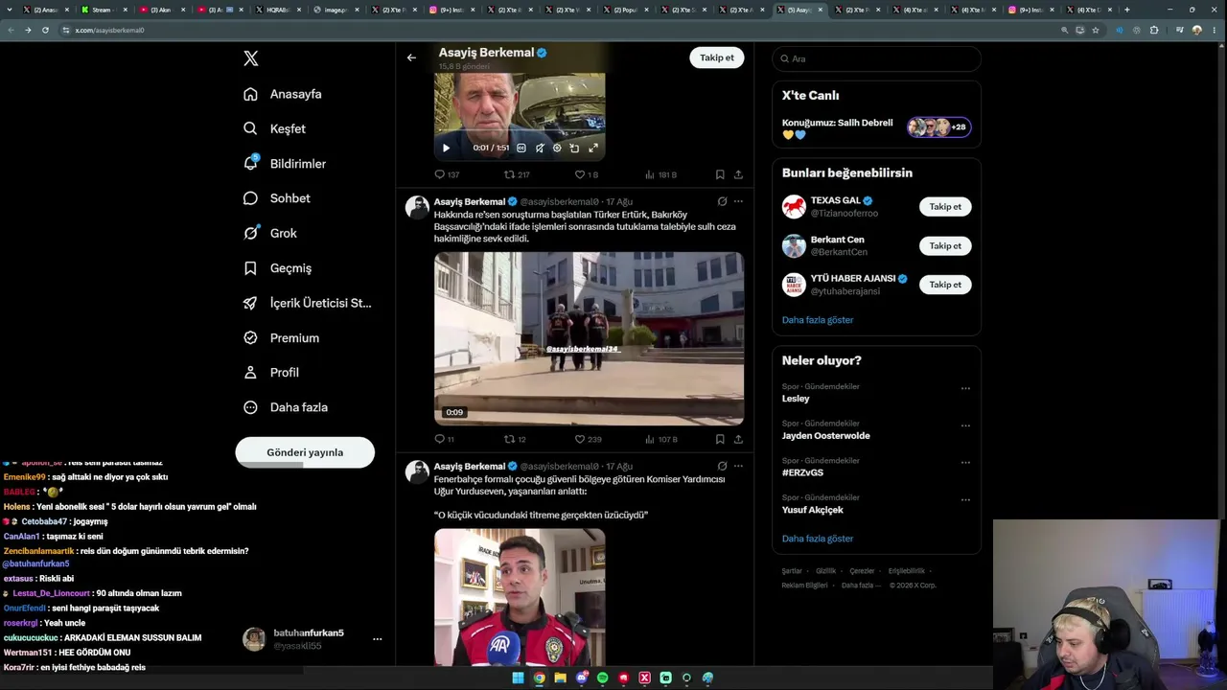Screen dimensions: 1227x690
Task: Open the #ERZvGS trending topic
Action: (802, 472)
